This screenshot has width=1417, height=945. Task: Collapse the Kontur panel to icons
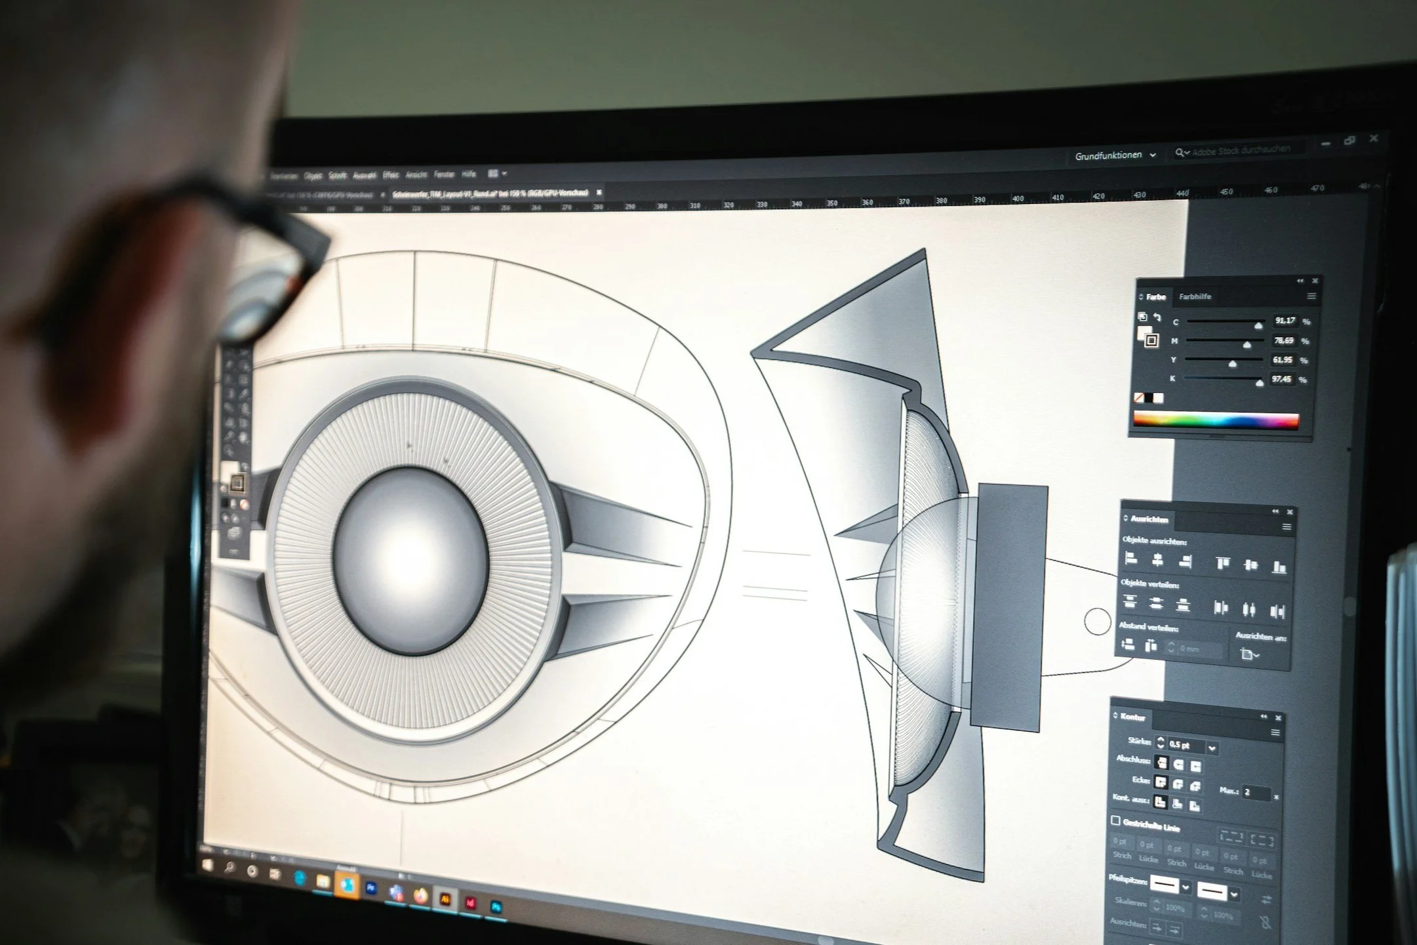pos(1264,717)
